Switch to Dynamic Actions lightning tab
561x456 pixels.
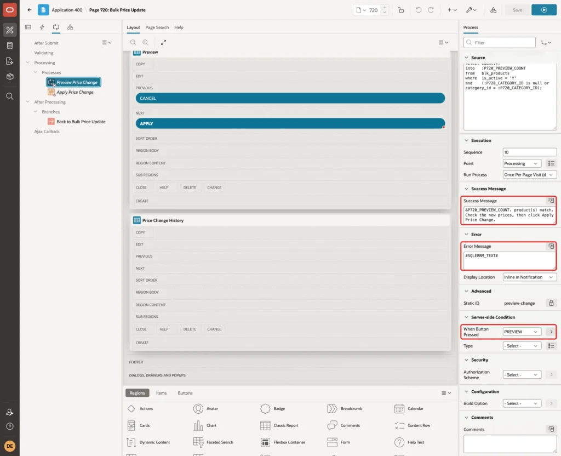(42, 27)
